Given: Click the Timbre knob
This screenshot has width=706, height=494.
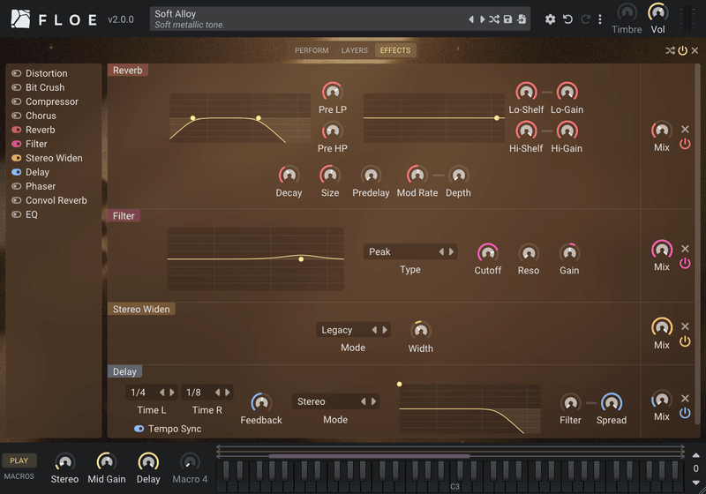Looking at the screenshot, I should [x=627, y=12].
